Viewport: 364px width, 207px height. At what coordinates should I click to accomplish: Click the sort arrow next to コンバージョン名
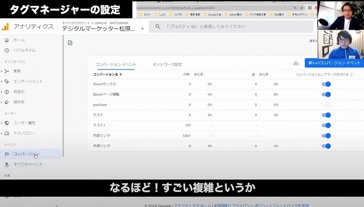pyautogui.click(x=121, y=75)
